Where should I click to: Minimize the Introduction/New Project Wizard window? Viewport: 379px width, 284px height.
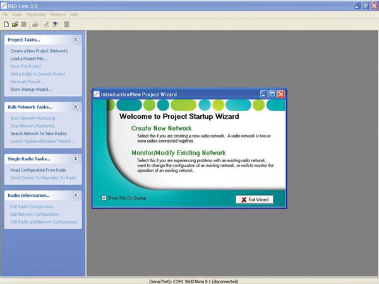coord(263,94)
